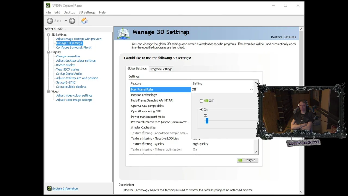The height and width of the screenshot is (196, 348).
Task: Click settings list scroll-down arrow
Action: [x=256, y=152]
